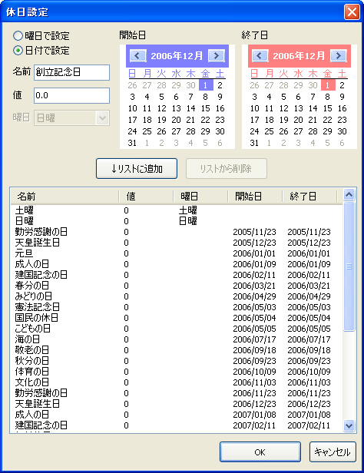Click 2006年12月 title of start date calendar
364x473 pixels.
tap(177, 56)
